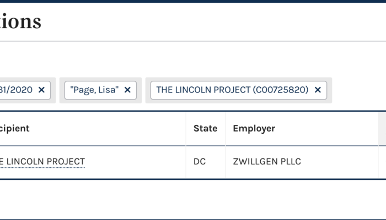Open THE LINCOLN PROJECT recipient link
386x220 pixels.
(x=42, y=162)
